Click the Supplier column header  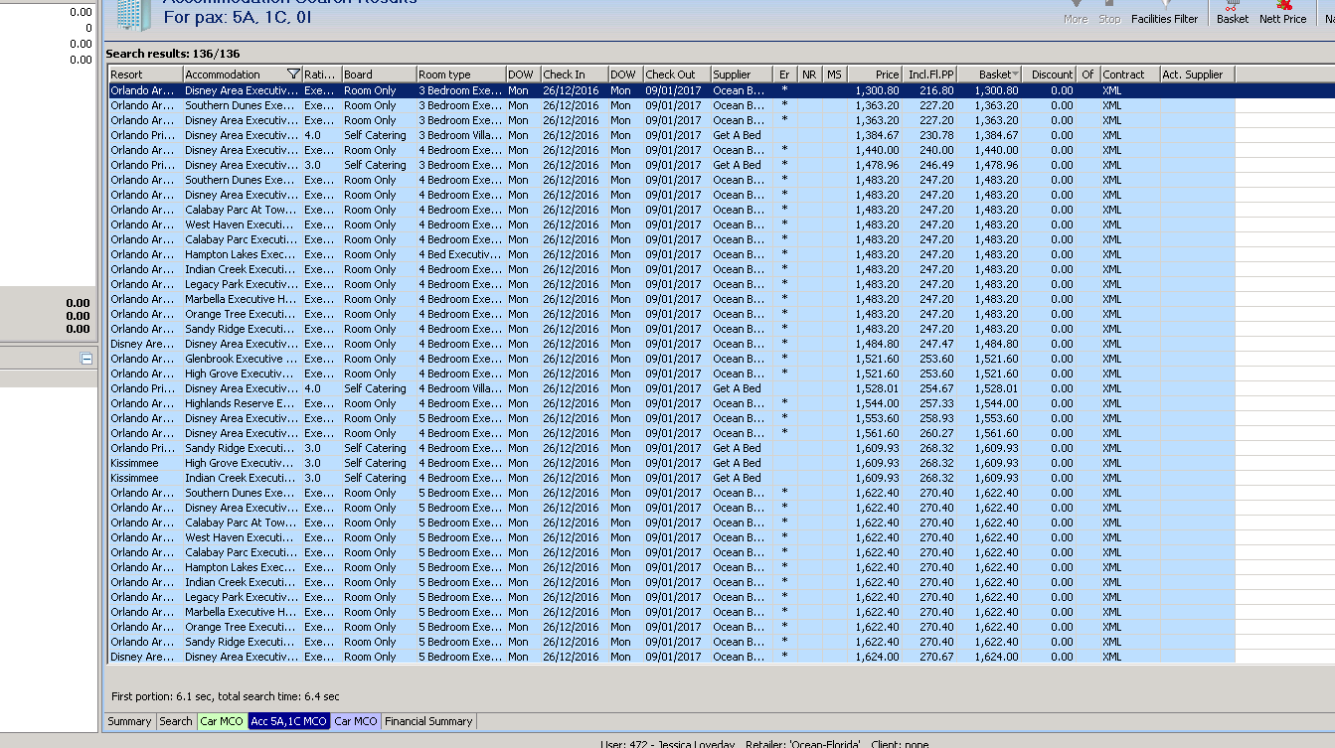click(742, 75)
